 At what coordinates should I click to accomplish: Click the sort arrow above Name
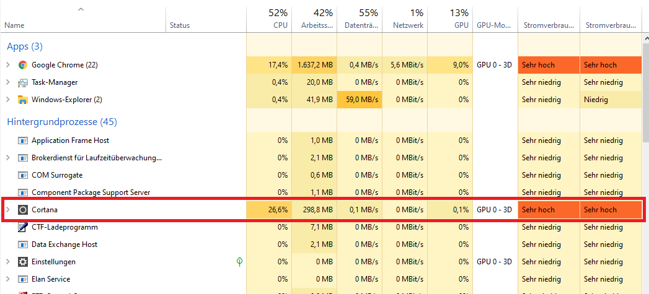click(x=81, y=9)
